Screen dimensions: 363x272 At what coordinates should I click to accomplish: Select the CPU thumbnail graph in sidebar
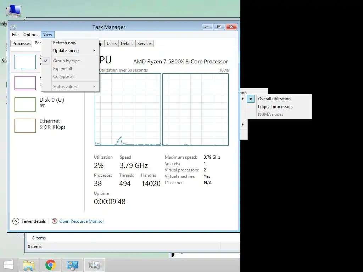tap(25, 62)
